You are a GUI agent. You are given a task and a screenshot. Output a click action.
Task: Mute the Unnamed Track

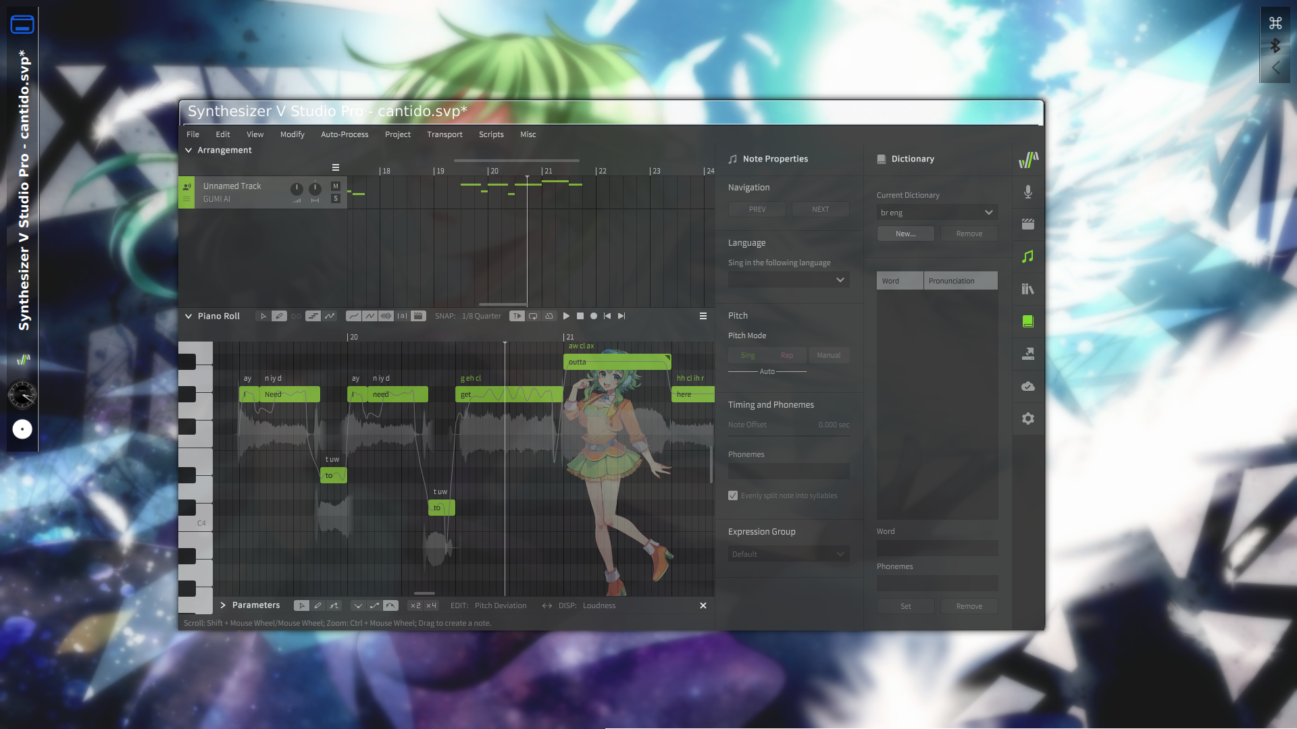pos(336,186)
